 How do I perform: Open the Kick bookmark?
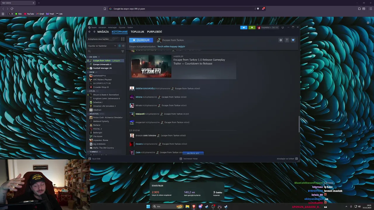pyautogui.click(x=18, y=14)
